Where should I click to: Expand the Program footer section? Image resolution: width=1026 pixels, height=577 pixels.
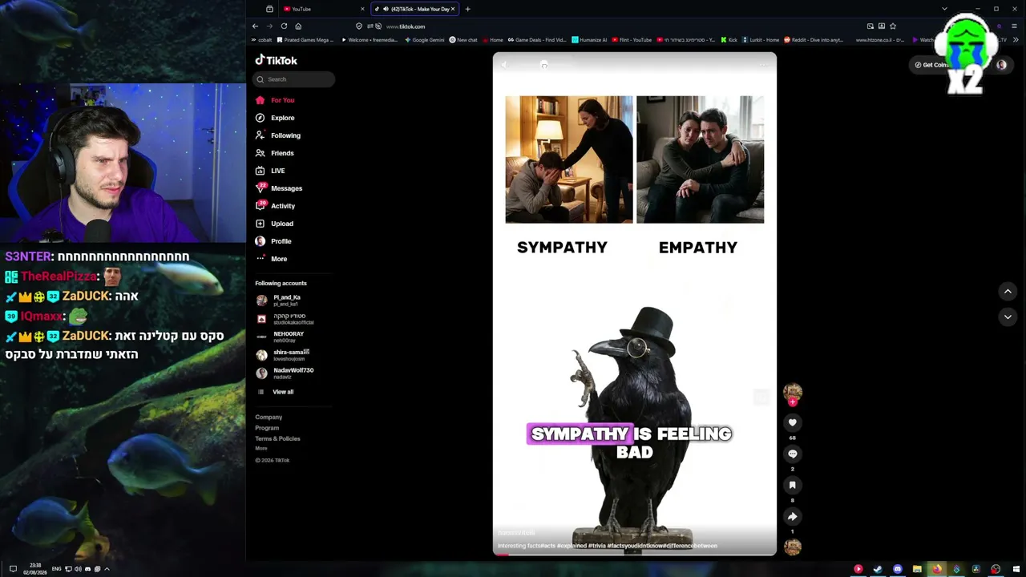point(267,428)
